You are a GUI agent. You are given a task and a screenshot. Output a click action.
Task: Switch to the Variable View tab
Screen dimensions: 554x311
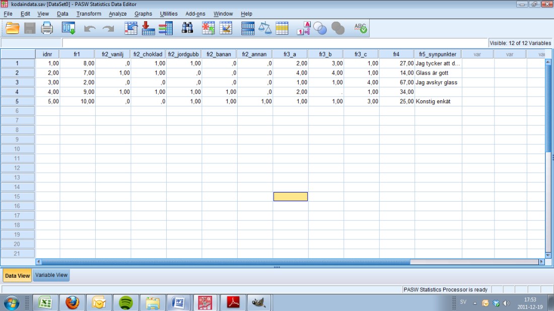coord(51,275)
